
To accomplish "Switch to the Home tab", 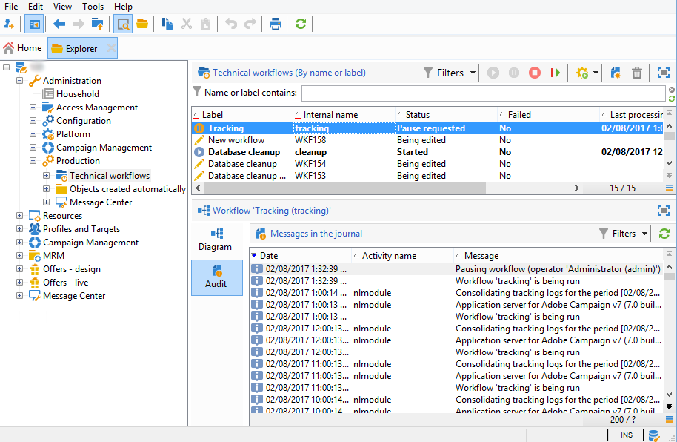I will click(x=22, y=48).
